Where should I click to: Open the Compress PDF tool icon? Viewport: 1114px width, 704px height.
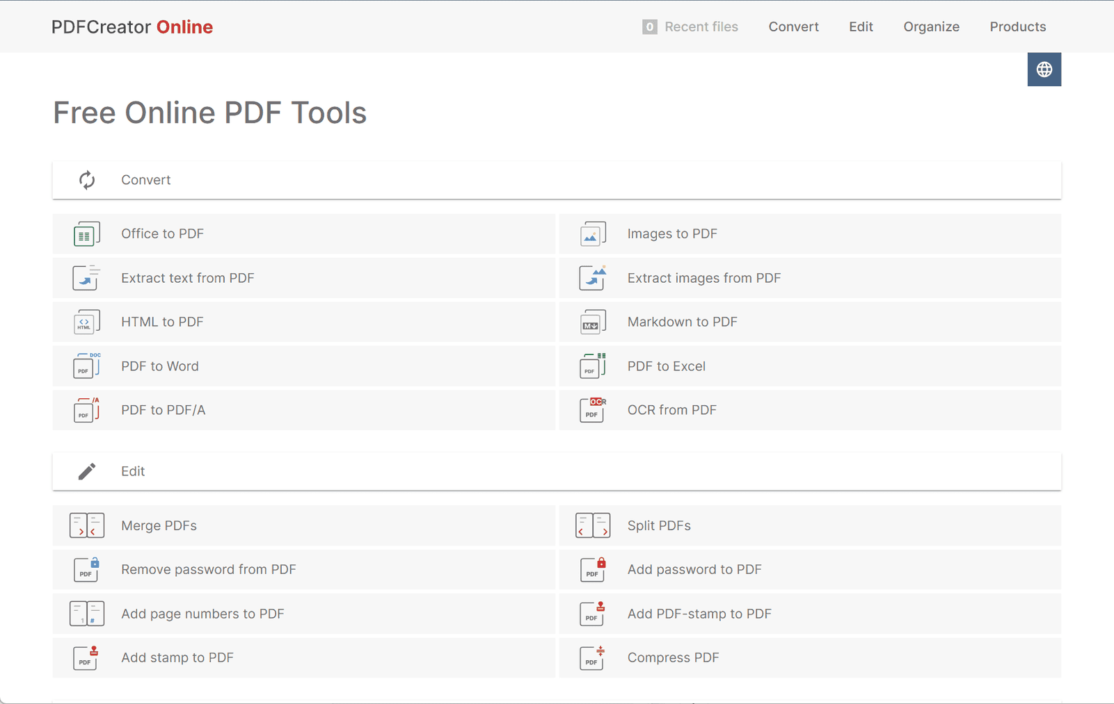click(x=591, y=657)
